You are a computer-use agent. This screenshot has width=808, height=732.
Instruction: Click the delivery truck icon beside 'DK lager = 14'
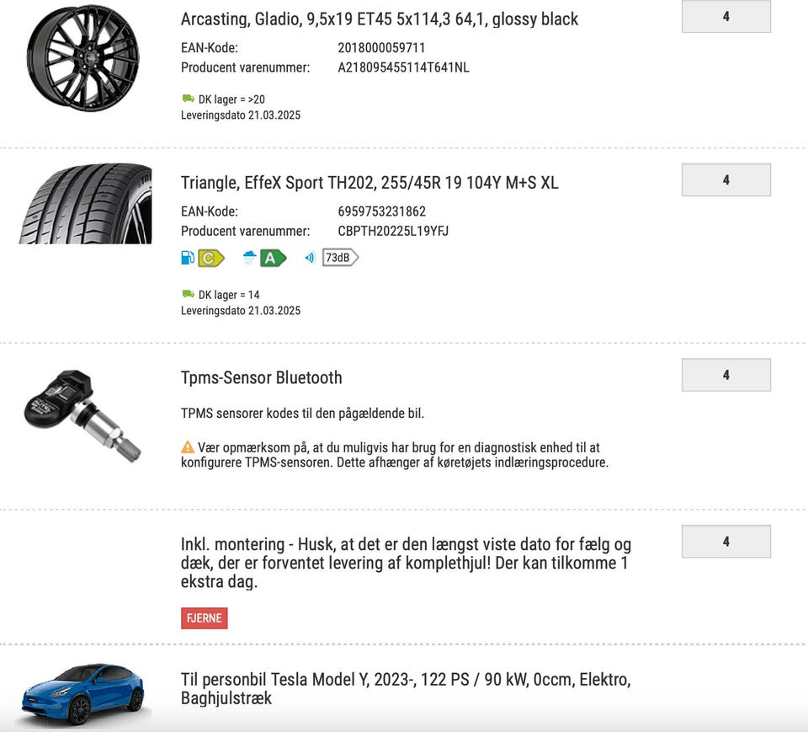point(188,294)
